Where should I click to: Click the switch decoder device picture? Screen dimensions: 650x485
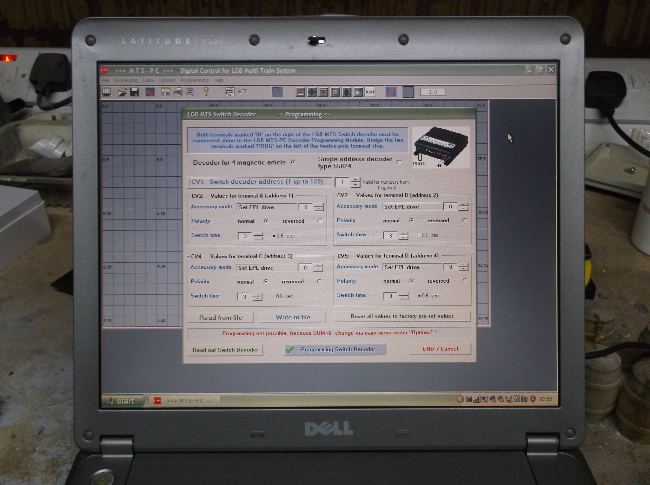pos(441,147)
